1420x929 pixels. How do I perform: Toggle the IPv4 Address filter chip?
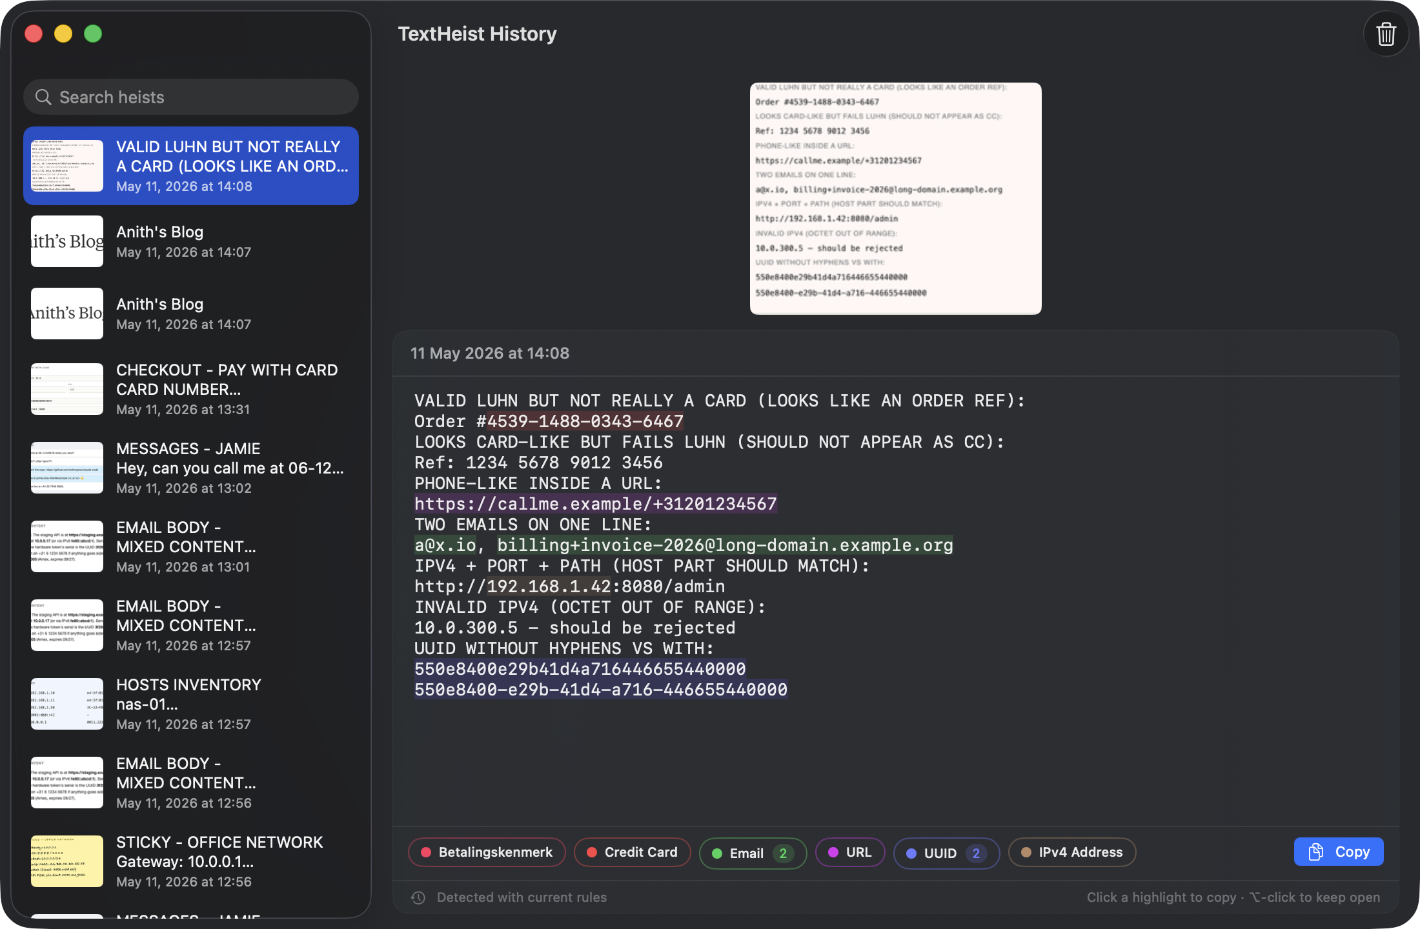coord(1072,852)
